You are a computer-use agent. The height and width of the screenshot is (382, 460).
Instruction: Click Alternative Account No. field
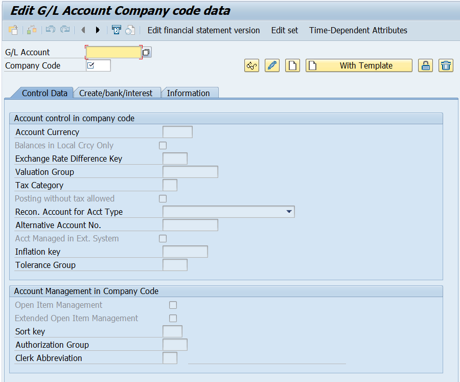pos(191,225)
